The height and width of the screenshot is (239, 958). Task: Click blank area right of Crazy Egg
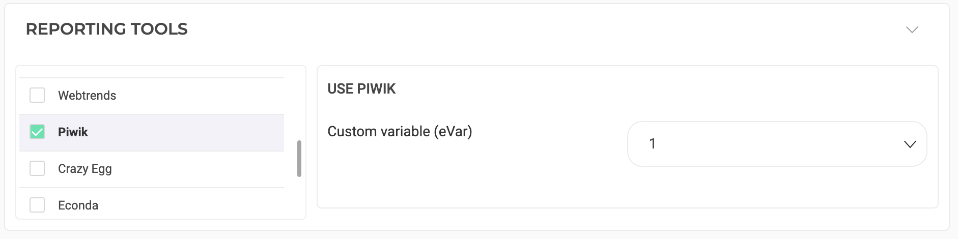[204, 169]
